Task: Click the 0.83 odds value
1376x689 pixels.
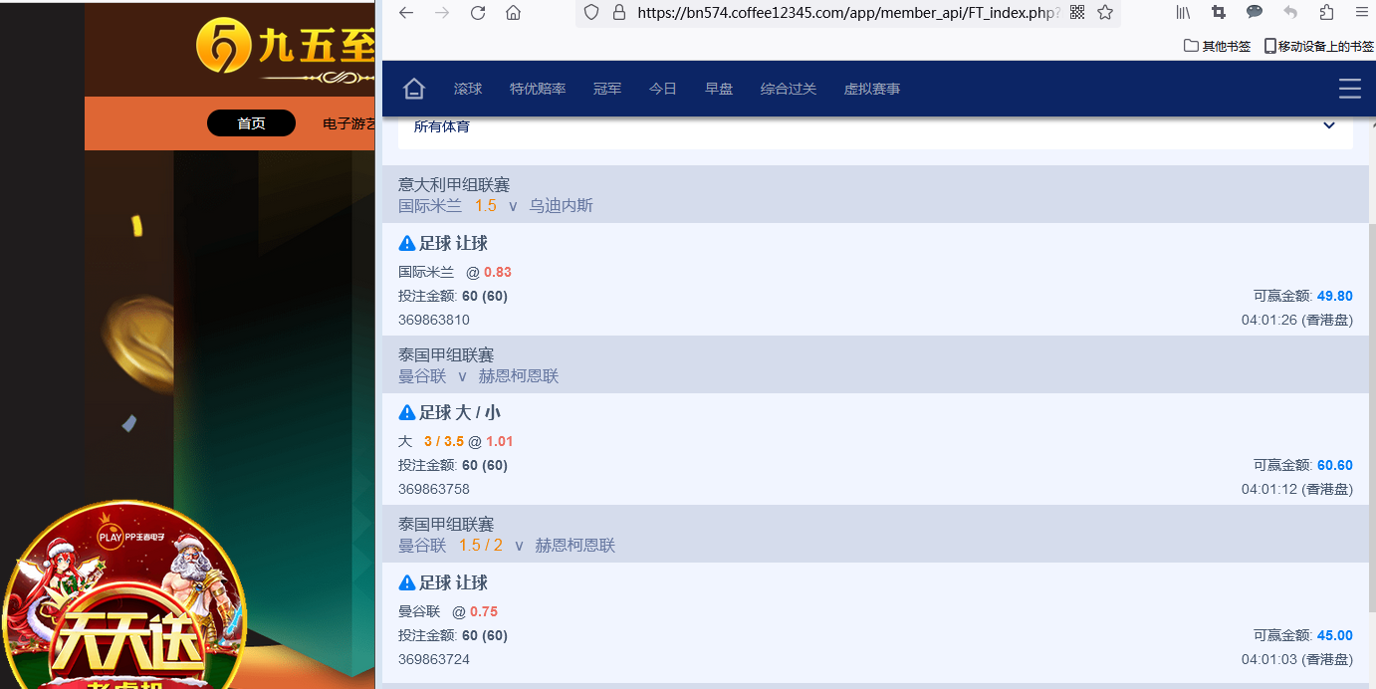Action: tap(498, 272)
